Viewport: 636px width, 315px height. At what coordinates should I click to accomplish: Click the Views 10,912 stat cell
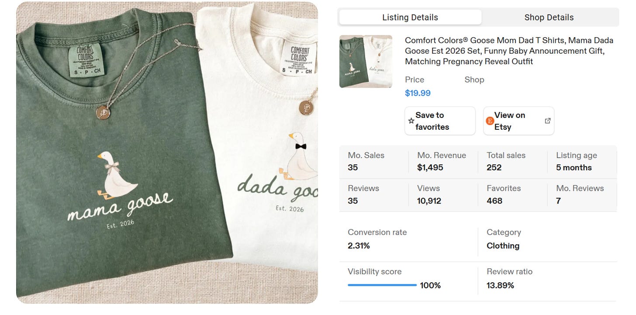[443, 195]
